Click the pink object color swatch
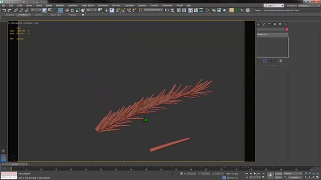 [x=286, y=29]
